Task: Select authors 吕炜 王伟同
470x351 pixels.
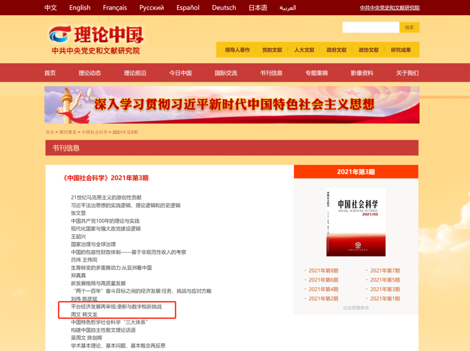Action: pyautogui.click(x=84, y=260)
